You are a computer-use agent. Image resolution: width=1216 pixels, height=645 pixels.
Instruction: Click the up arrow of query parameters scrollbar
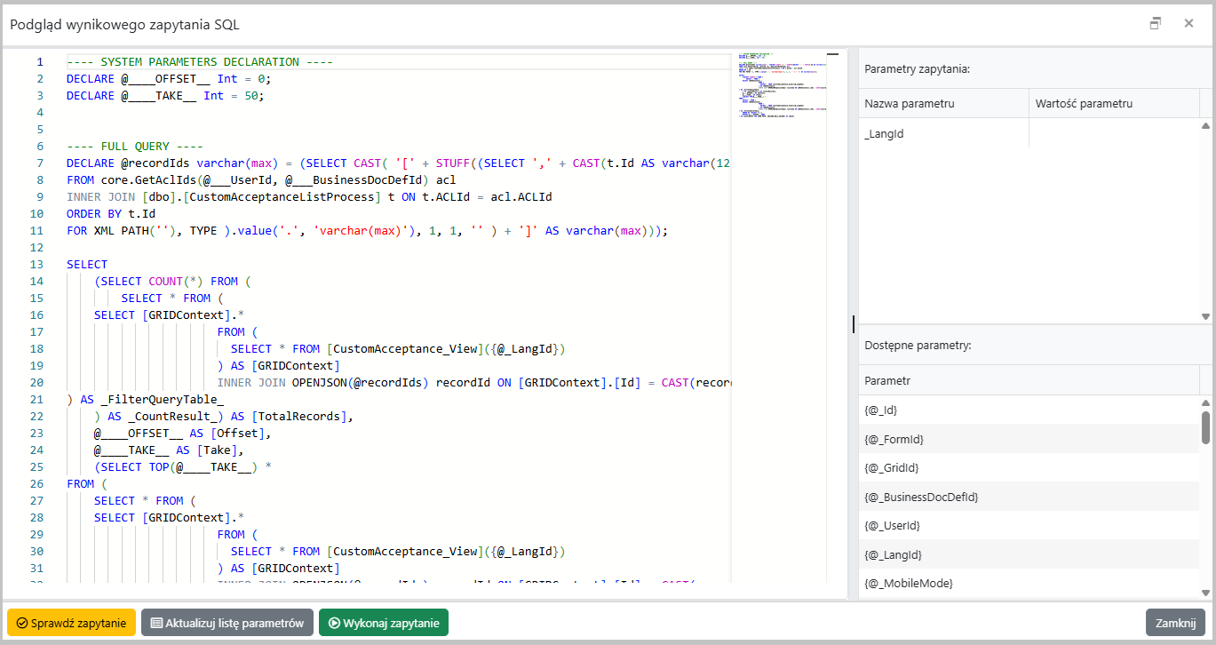coord(1205,125)
